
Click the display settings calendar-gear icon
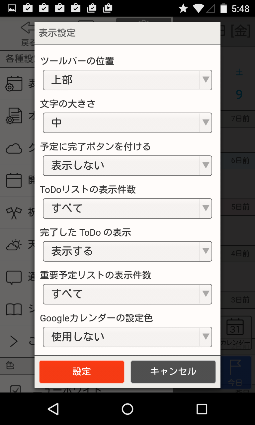click(x=14, y=84)
